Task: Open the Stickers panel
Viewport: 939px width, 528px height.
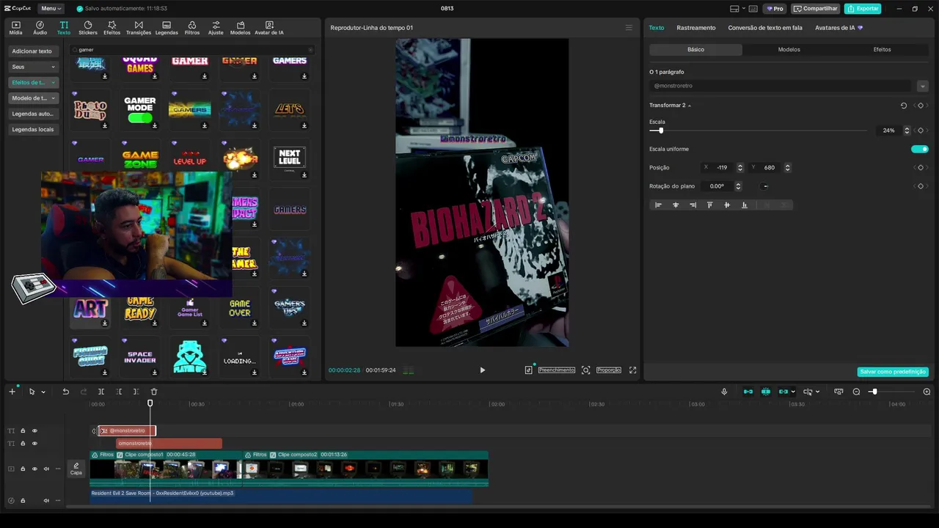Action: [88, 28]
